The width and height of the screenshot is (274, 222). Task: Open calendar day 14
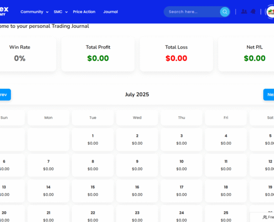click(49, 191)
